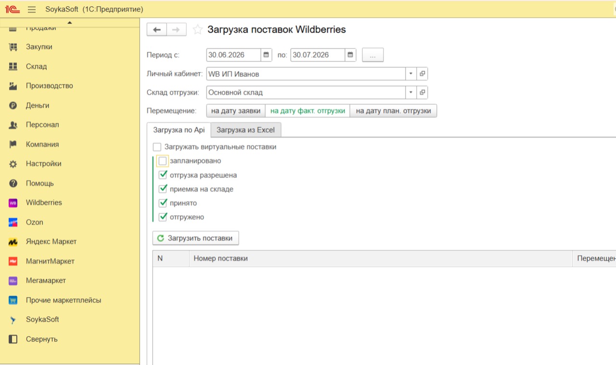
Task: Click the Загрузить поставки button
Action: [195, 238]
